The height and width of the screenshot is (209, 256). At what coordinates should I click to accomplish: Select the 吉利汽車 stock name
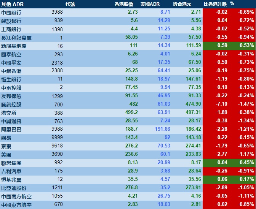click(x=11, y=171)
